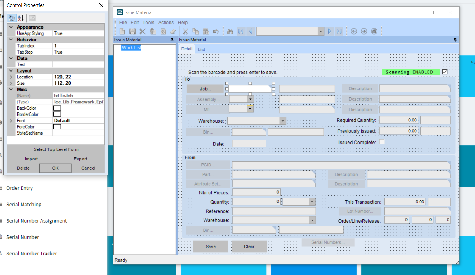The image size is (475, 275).
Task: Click the Paste toolbar icon
Action: (206, 31)
